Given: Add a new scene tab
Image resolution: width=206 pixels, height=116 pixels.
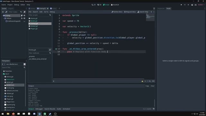Looking at the screenshot, I should click(59, 9).
